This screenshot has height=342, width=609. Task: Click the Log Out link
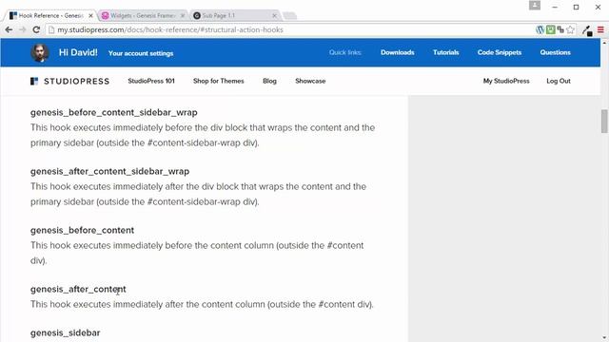pyautogui.click(x=559, y=81)
